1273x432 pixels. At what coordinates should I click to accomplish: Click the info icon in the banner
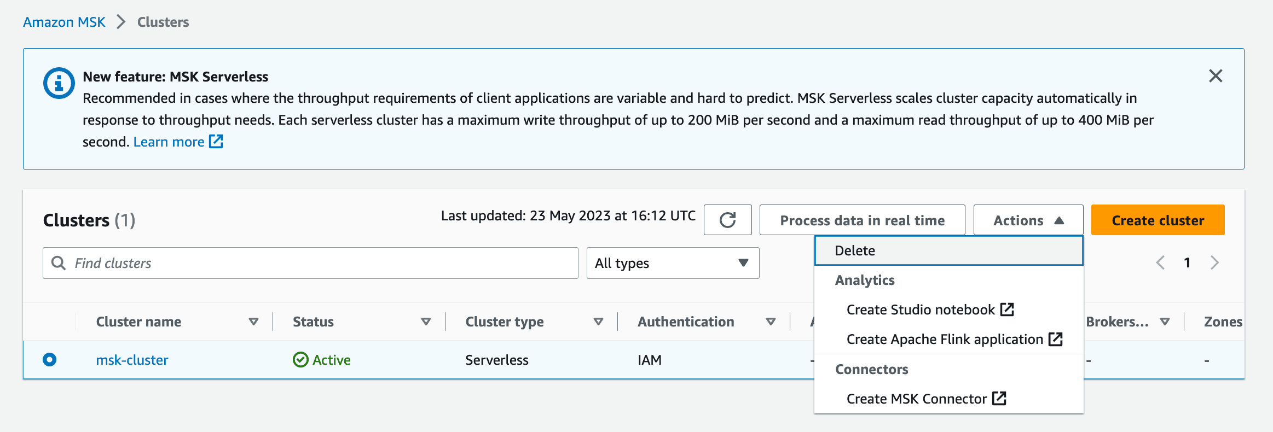click(x=59, y=83)
